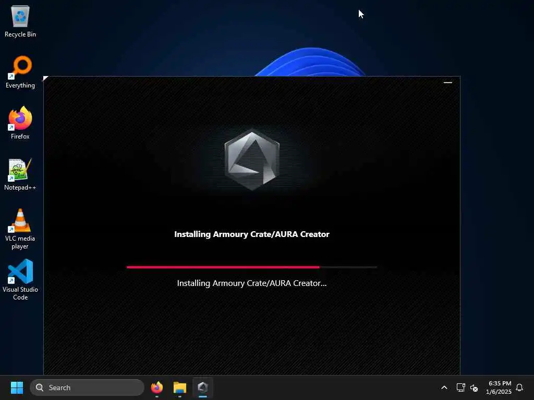This screenshot has width=534, height=400.
Task: Open Firefox from the taskbar
Action: (157, 387)
